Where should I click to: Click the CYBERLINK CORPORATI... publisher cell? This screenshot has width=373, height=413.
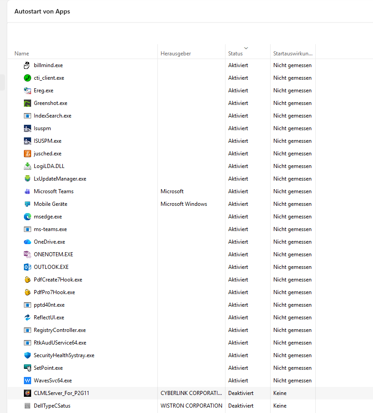tap(191, 393)
